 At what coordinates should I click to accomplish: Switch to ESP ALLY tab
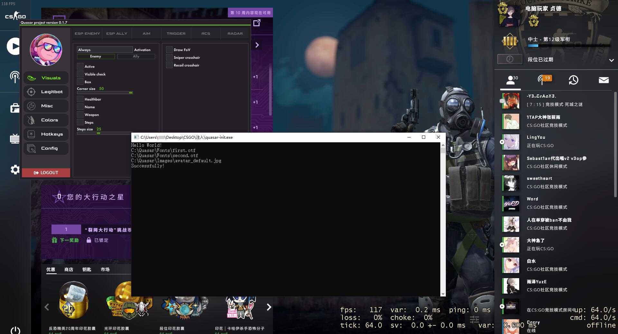[x=117, y=33]
